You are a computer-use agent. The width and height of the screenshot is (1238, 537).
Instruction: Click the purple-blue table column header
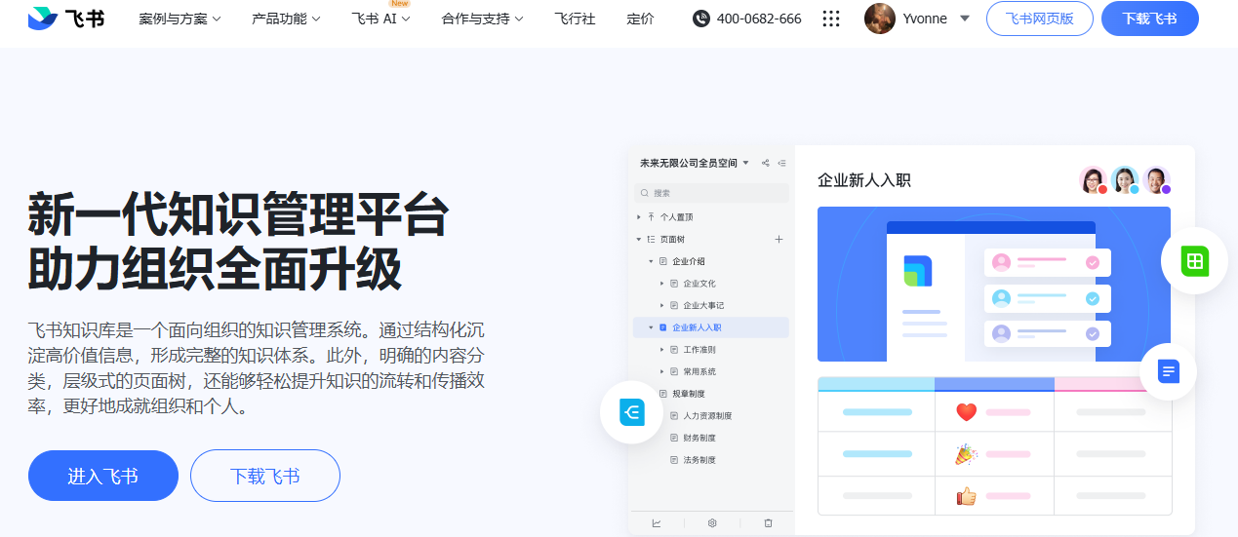(994, 384)
